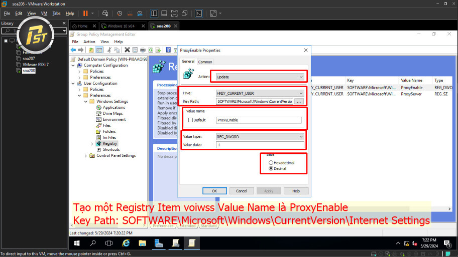Click the Key Path input field
Screen dimensions: 458x257
(255, 101)
